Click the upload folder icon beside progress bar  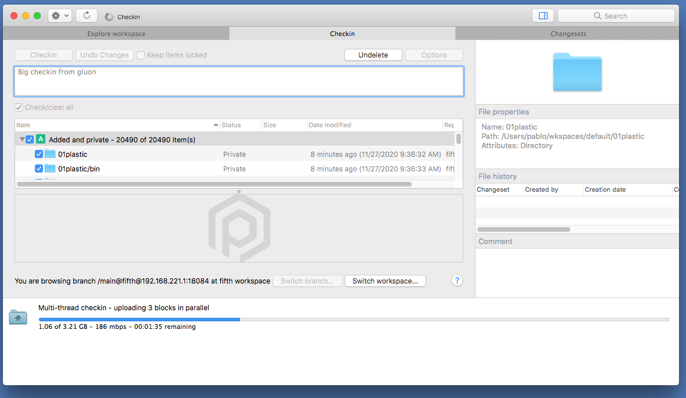[x=17, y=317]
